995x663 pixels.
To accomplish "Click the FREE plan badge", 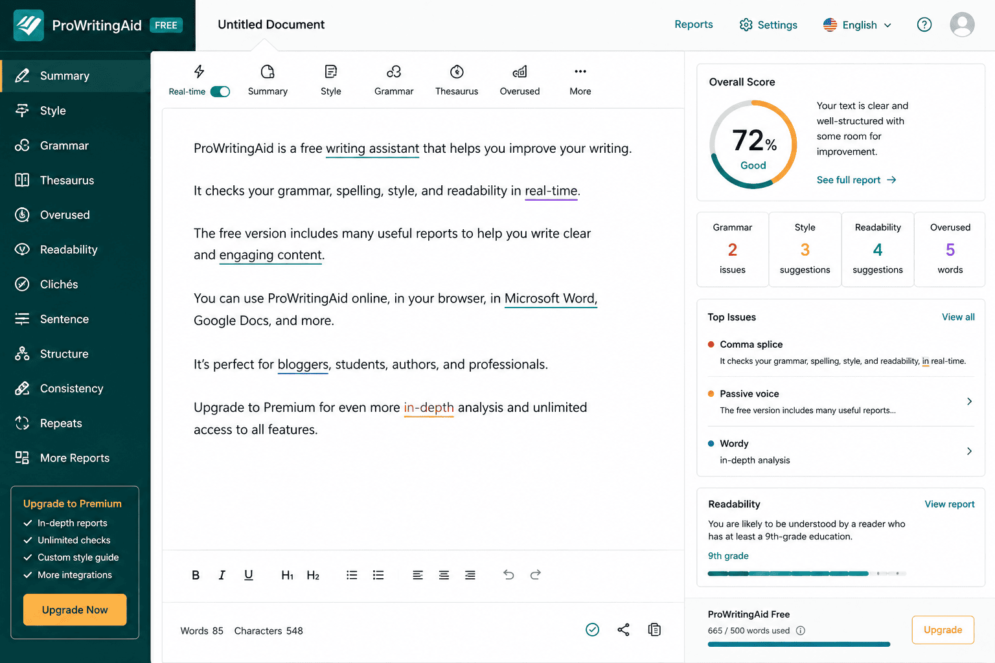I will (x=166, y=25).
